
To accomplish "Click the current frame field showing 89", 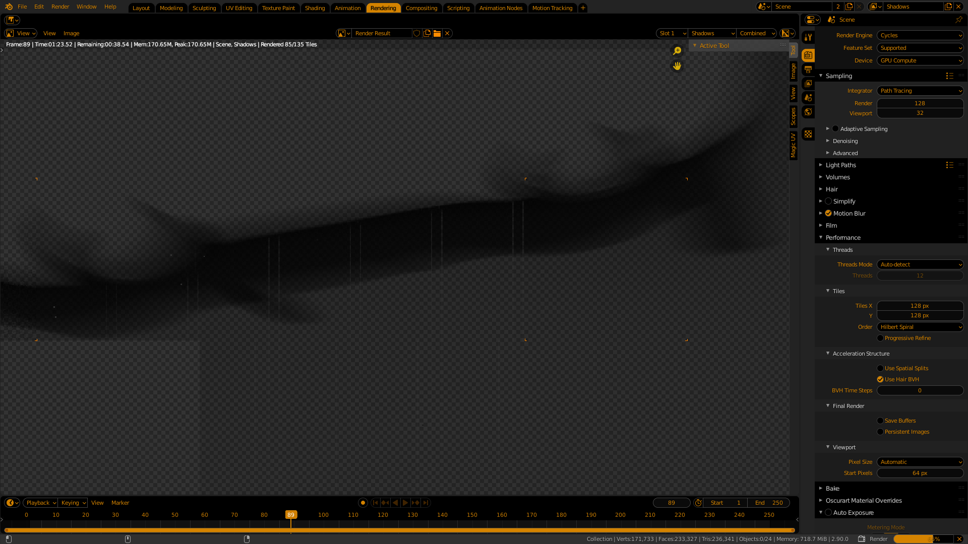I will tap(672, 503).
